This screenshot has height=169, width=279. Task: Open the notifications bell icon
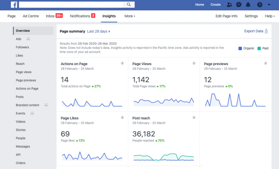[x=248, y=5]
